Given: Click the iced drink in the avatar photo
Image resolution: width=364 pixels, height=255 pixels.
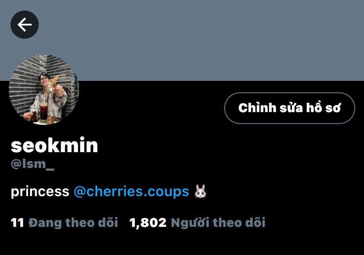Looking at the screenshot, I should [44, 110].
